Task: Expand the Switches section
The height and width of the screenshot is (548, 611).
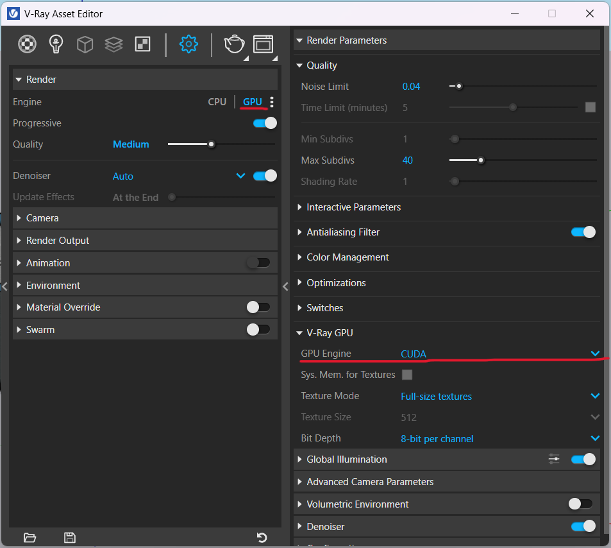Action: tap(447, 308)
